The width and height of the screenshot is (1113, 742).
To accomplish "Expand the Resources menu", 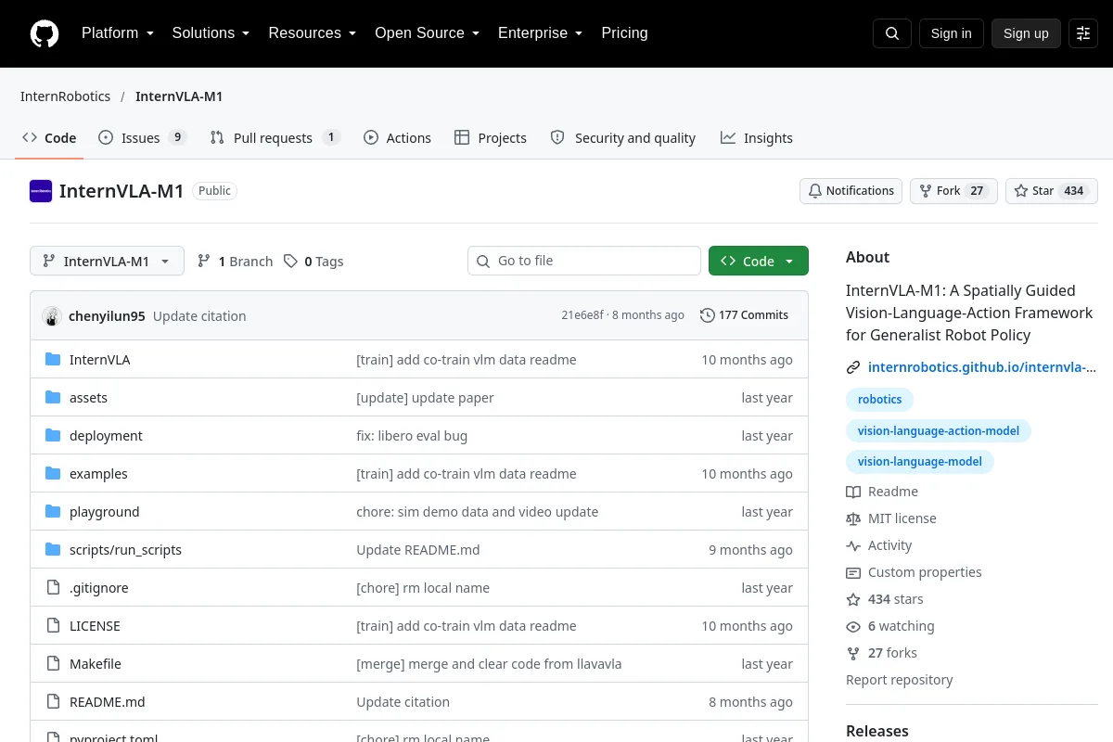I will click(313, 33).
